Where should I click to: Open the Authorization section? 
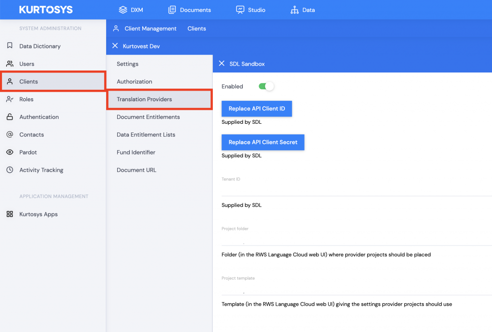160,82
